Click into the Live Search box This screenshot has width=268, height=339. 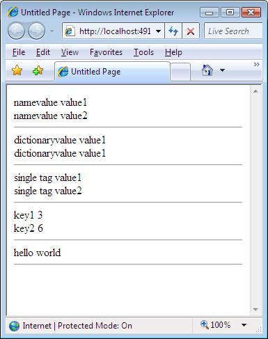(x=233, y=31)
